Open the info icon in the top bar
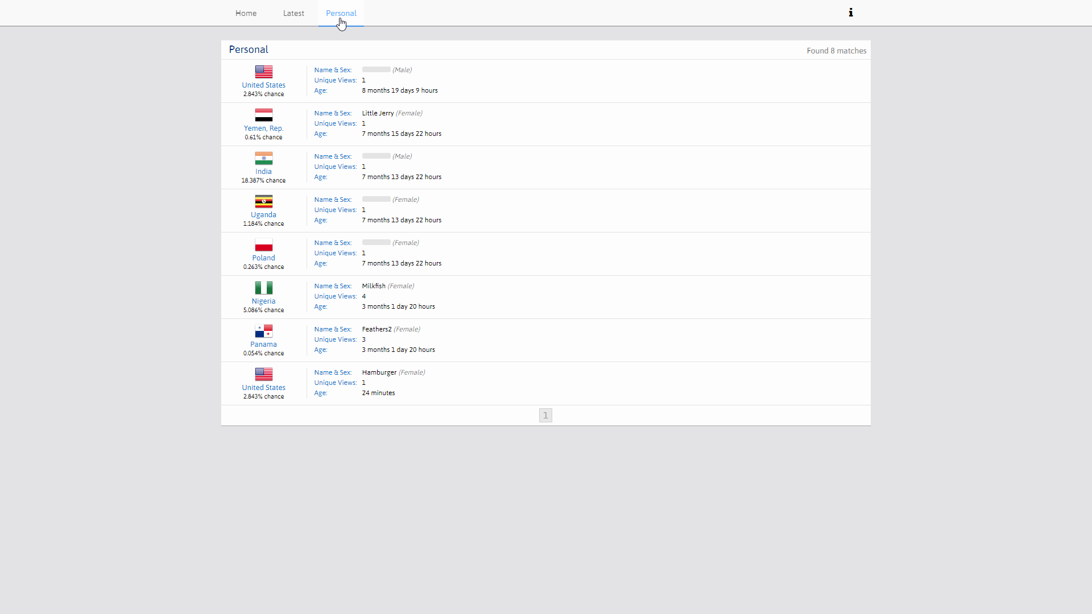The width and height of the screenshot is (1092, 614). (x=851, y=12)
